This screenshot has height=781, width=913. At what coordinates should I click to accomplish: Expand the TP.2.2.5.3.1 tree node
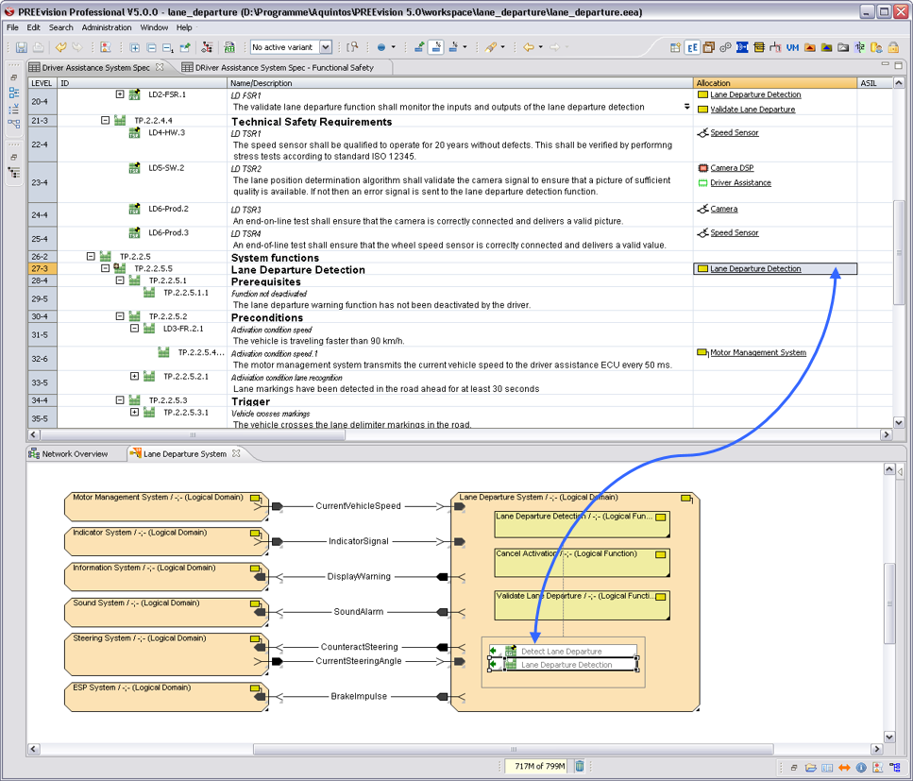coord(134,412)
